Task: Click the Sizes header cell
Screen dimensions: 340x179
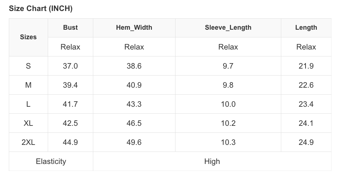Action: [x=28, y=37]
